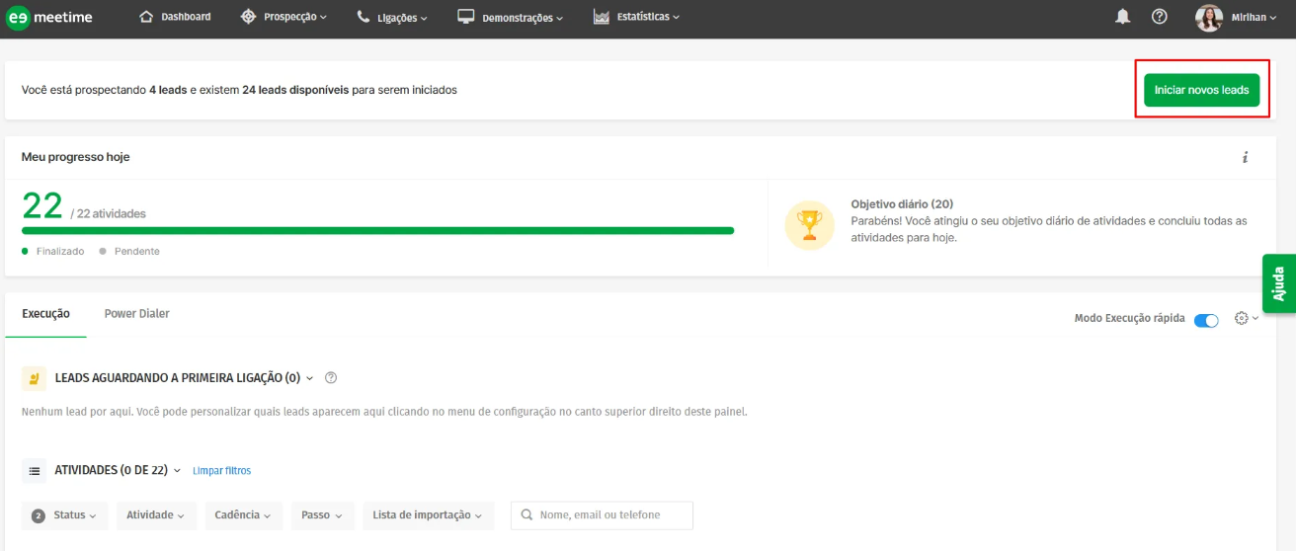This screenshot has width=1296, height=551.
Task: Click the Pendente legend item
Action: [x=129, y=252]
